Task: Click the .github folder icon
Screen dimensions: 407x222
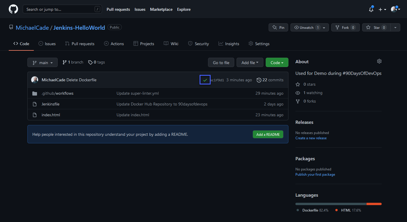Action: (35, 94)
